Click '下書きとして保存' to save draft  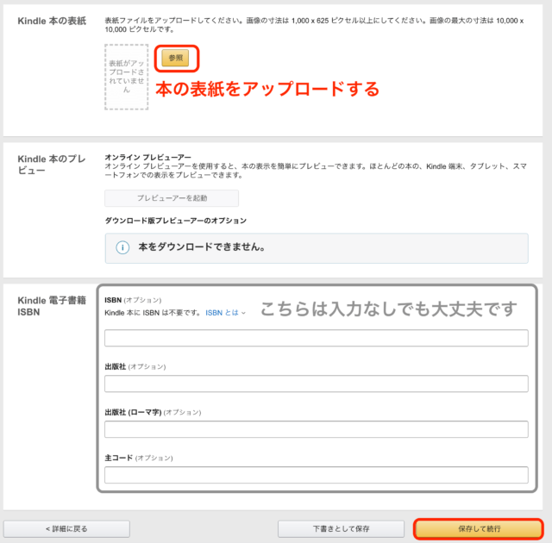[x=342, y=528]
